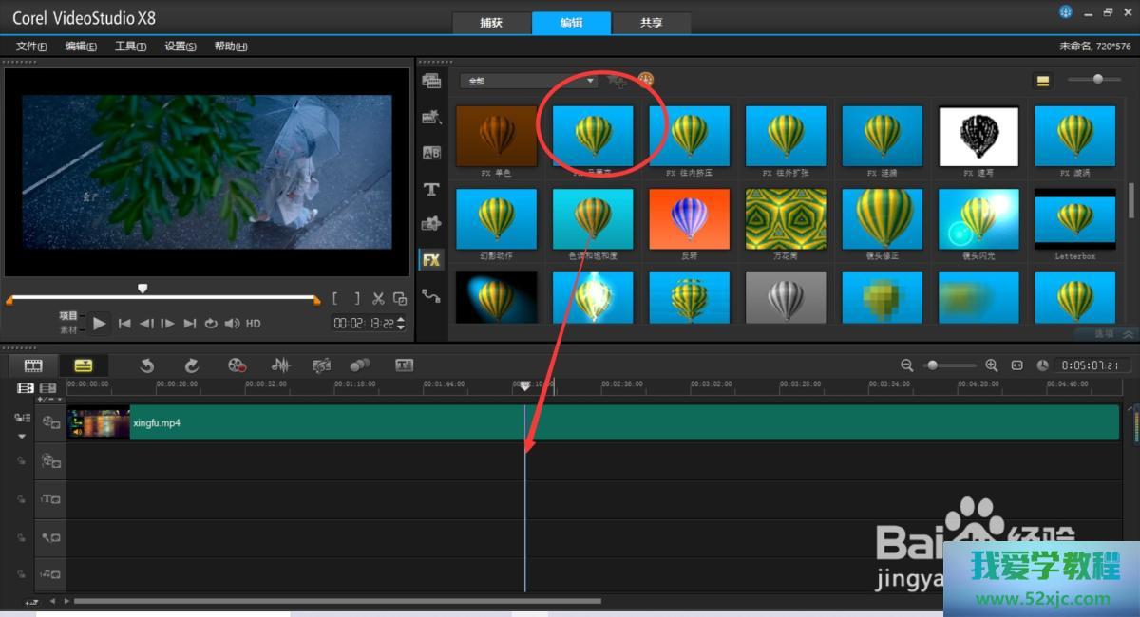Expand the track manager down arrow
The width and height of the screenshot is (1140, 617).
(x=21, y=437)
